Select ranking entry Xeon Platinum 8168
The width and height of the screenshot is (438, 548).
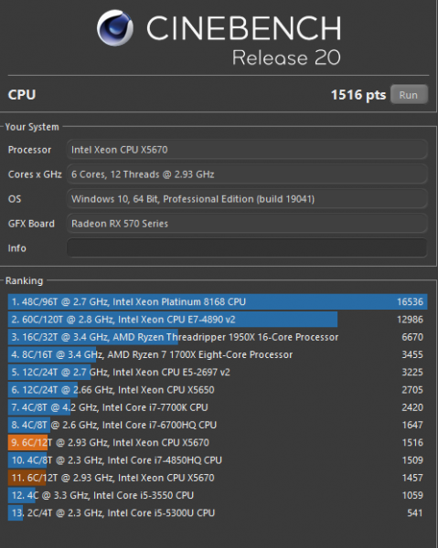pyautogui.click(x=218, y=301)
